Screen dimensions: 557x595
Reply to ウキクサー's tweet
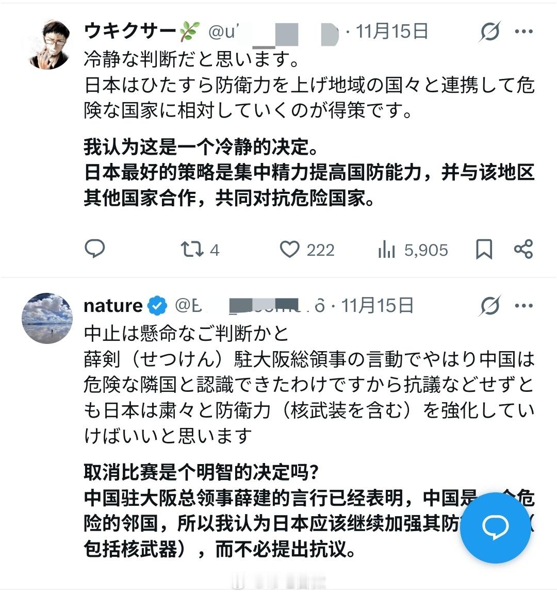[94, 250]
